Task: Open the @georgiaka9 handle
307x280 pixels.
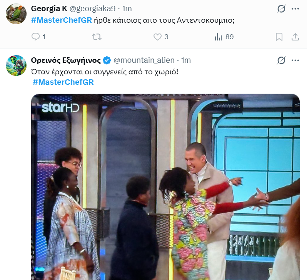Action: [x=92, y=8]
